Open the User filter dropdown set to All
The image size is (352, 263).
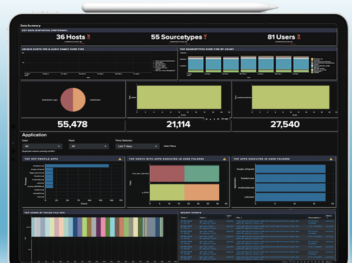[42, 146]
